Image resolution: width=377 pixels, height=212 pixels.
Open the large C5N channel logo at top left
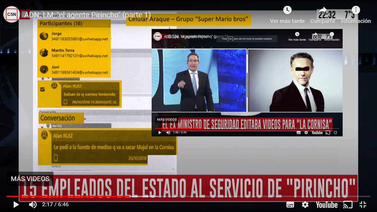pos(11,14)
